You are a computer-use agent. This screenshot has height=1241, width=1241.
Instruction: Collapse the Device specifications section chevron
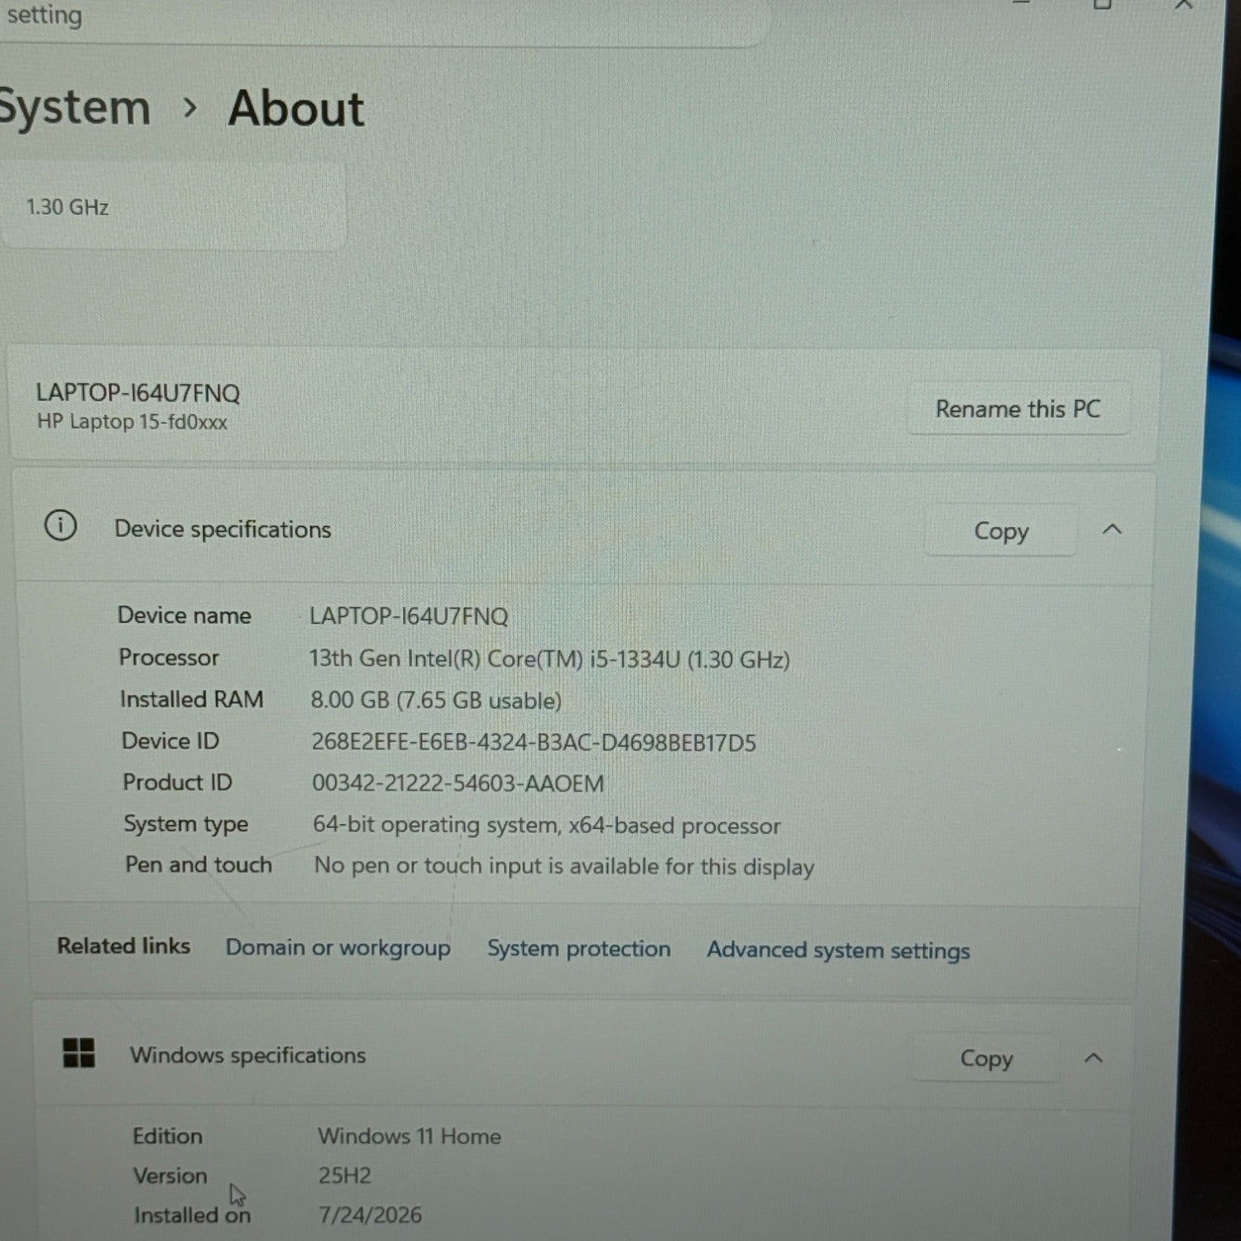tap(1112, 529)
